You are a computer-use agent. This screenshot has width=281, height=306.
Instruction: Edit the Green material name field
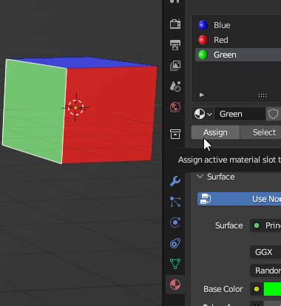[x=240, y=114]
